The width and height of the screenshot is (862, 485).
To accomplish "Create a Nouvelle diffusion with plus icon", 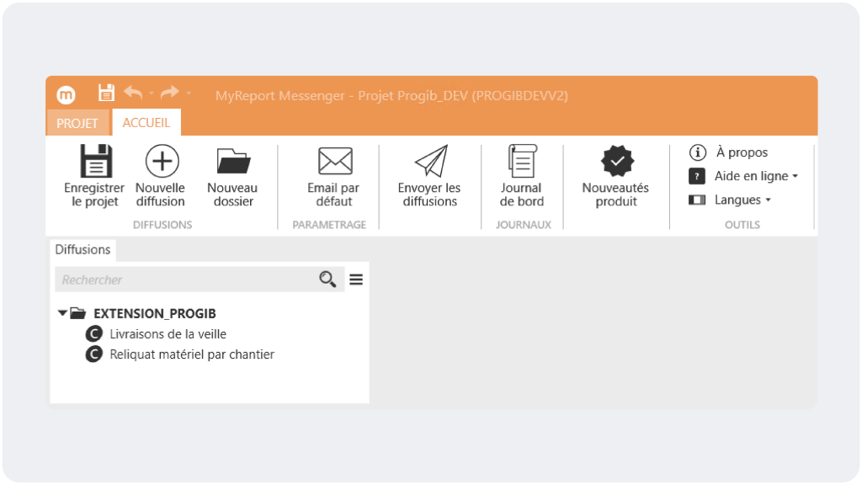I will pos(162,161).
